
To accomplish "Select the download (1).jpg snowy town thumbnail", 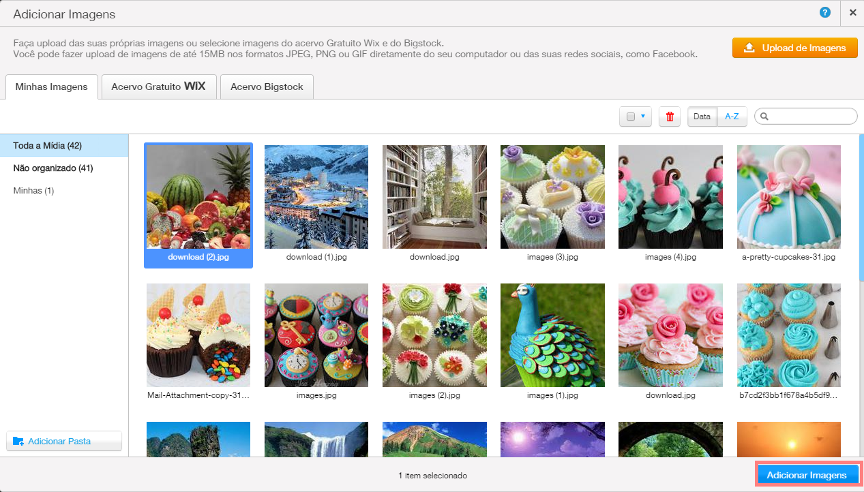I will [316, 197].
